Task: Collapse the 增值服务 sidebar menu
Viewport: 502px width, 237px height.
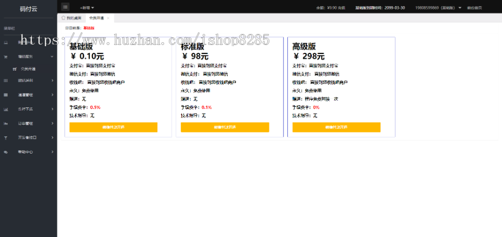Action: pyautogui.click(x=52, y=57)
